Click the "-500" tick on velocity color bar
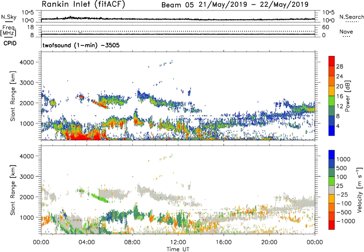The height and width of the screenshot is (252, 364). pyautogui.click(x=344, y=212)
